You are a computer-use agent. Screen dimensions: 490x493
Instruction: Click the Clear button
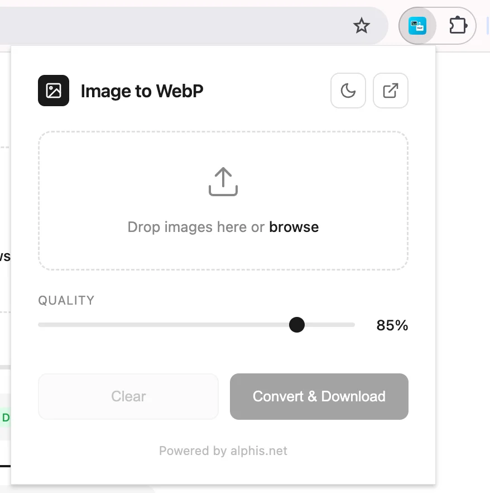tap(128, 396)
